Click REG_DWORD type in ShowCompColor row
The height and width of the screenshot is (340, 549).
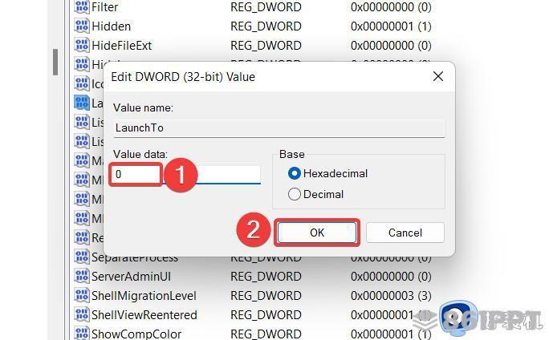[266, 334]
